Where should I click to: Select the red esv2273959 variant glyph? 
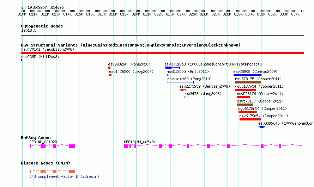tap(183, 90)
